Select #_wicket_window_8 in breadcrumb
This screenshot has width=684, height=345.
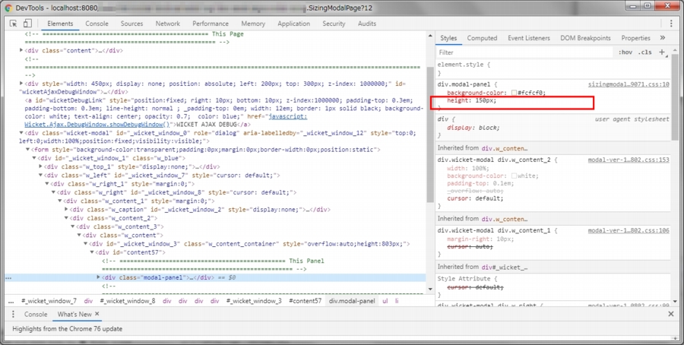128,301
